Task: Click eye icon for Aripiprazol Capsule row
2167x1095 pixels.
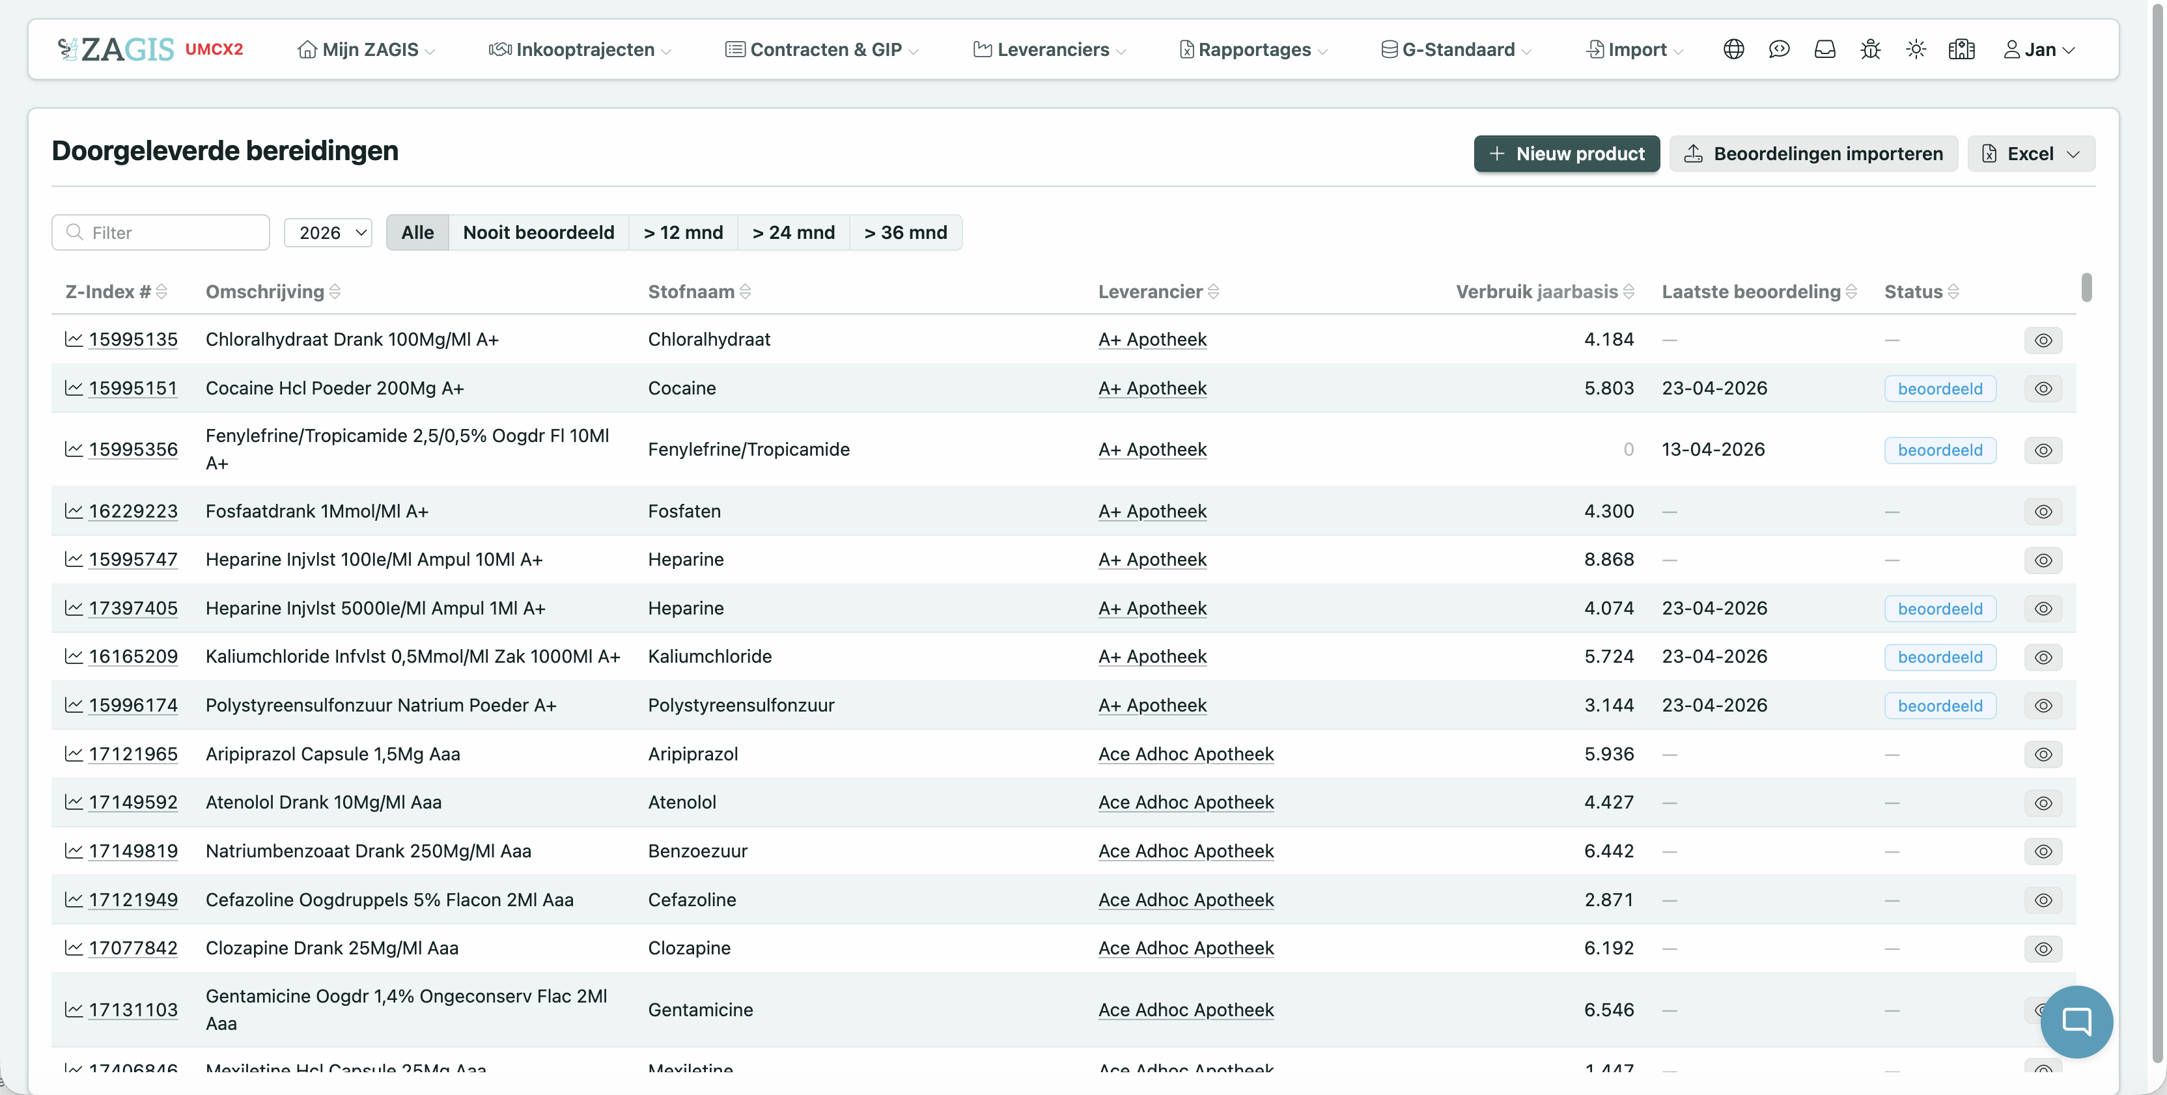Action: pyautogui.click(x=2043, y=755)
